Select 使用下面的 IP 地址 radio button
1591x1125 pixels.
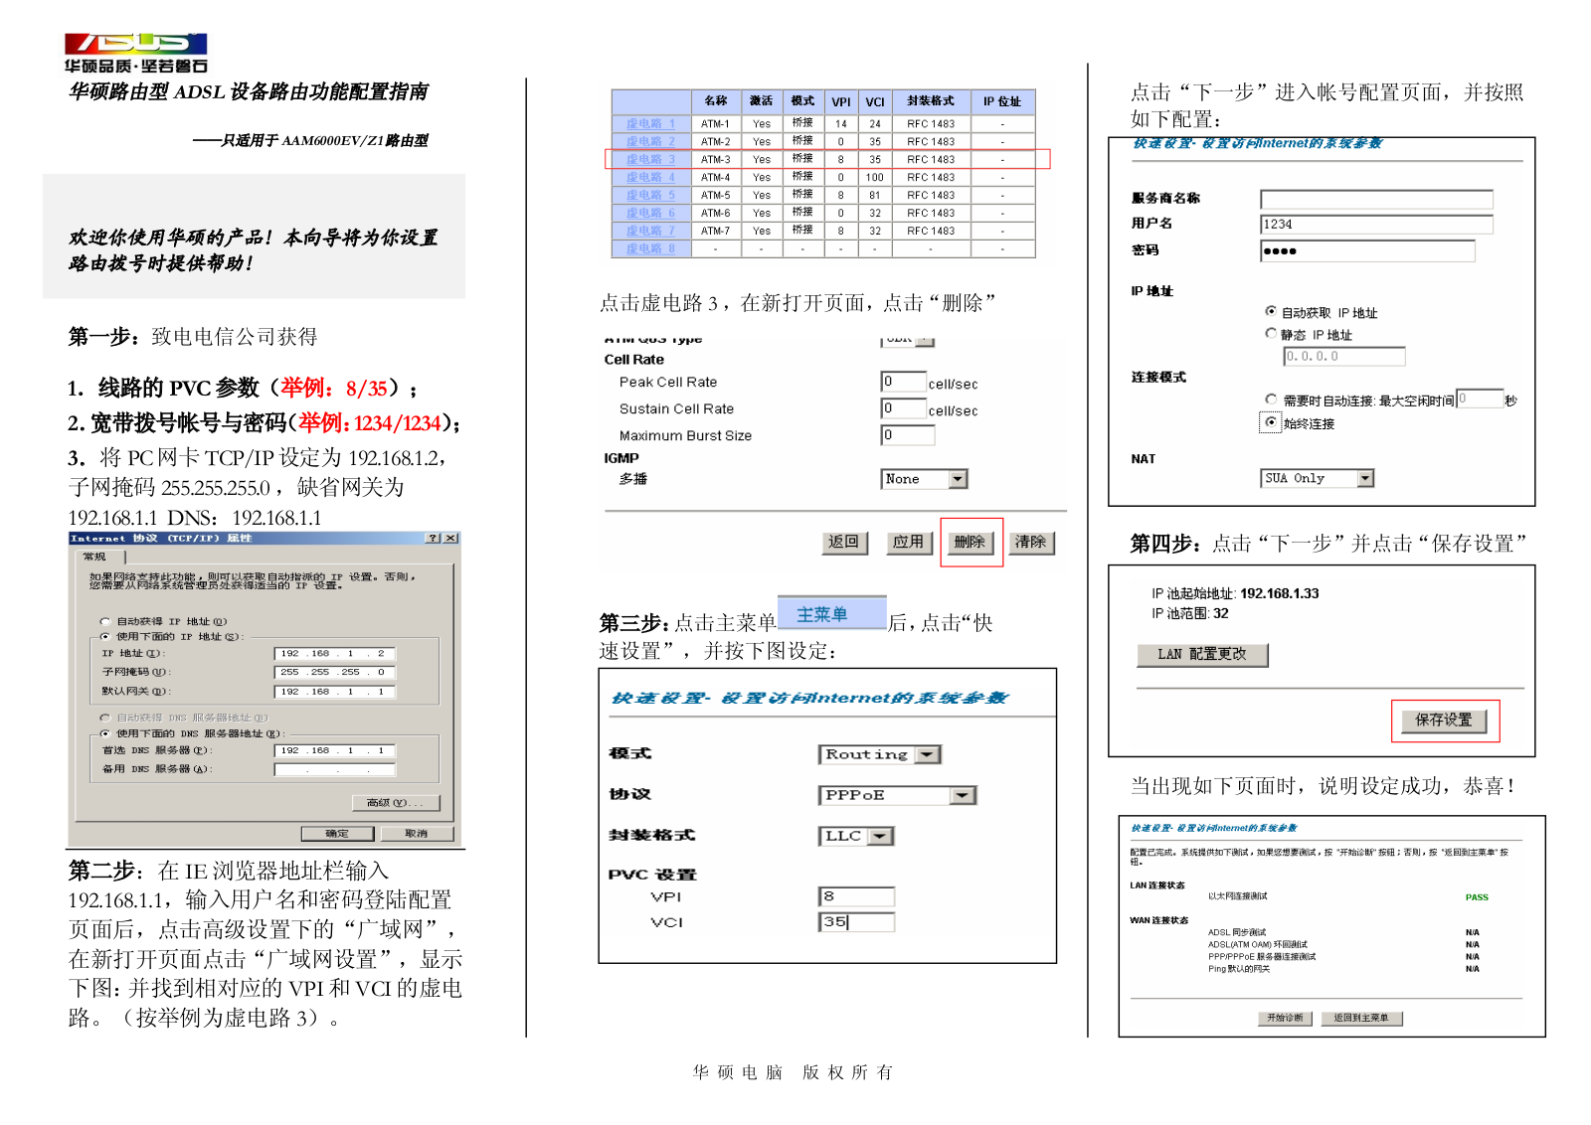tap(104, 637)
